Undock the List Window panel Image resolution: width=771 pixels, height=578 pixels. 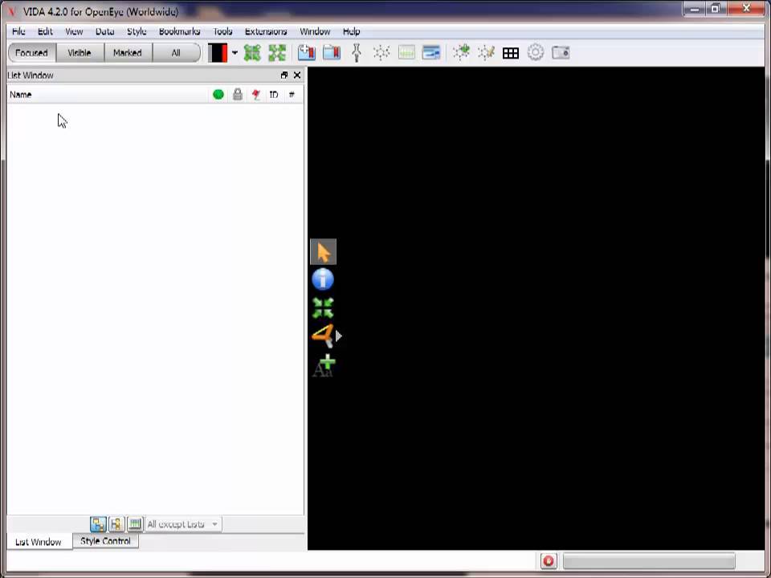point(284,75)
